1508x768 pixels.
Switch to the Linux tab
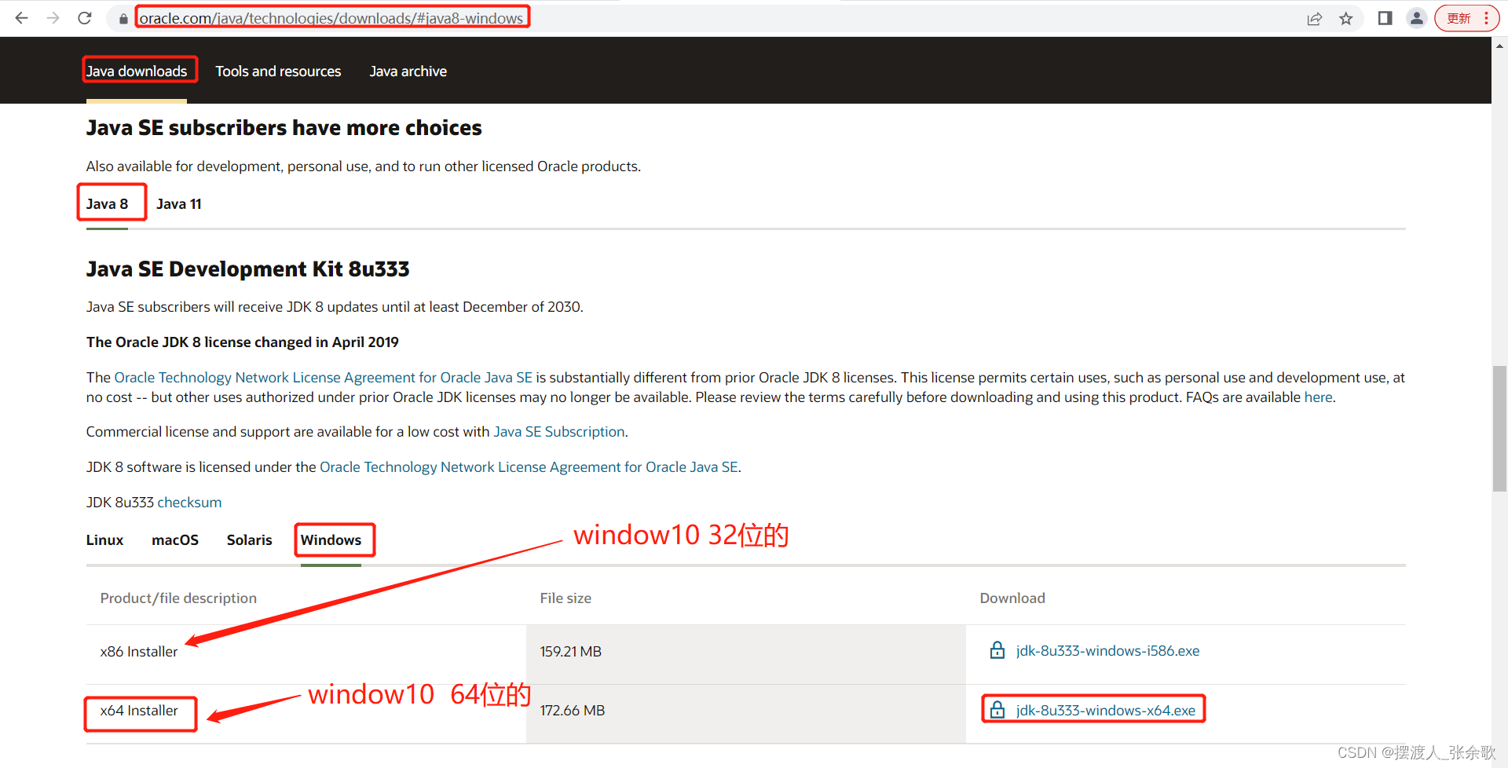[104, 540]
